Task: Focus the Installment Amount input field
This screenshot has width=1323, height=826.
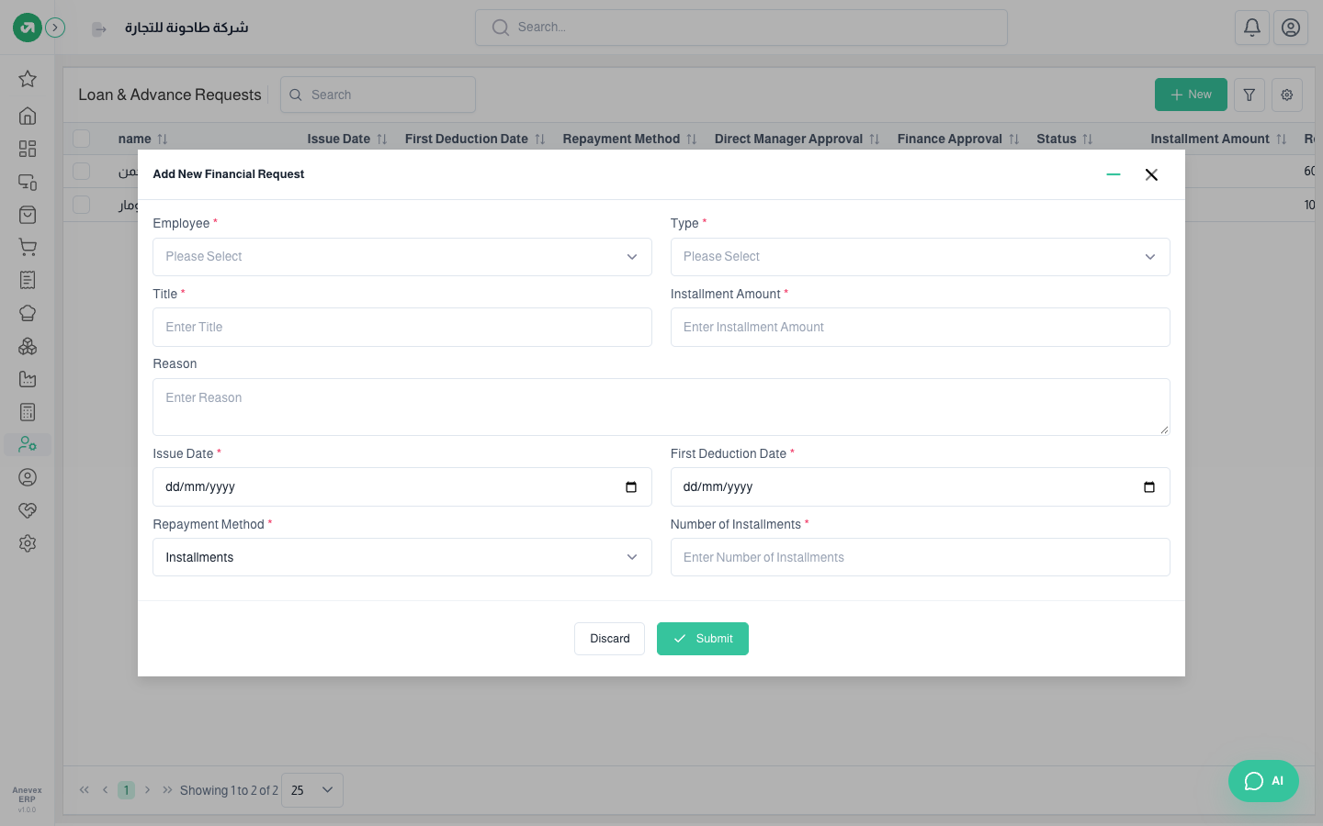Action: pyautogui.click(x=921, y=328)
